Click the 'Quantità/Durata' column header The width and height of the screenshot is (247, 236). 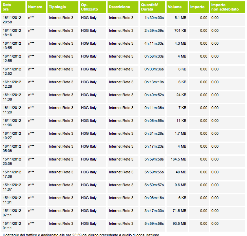[152, 7]
